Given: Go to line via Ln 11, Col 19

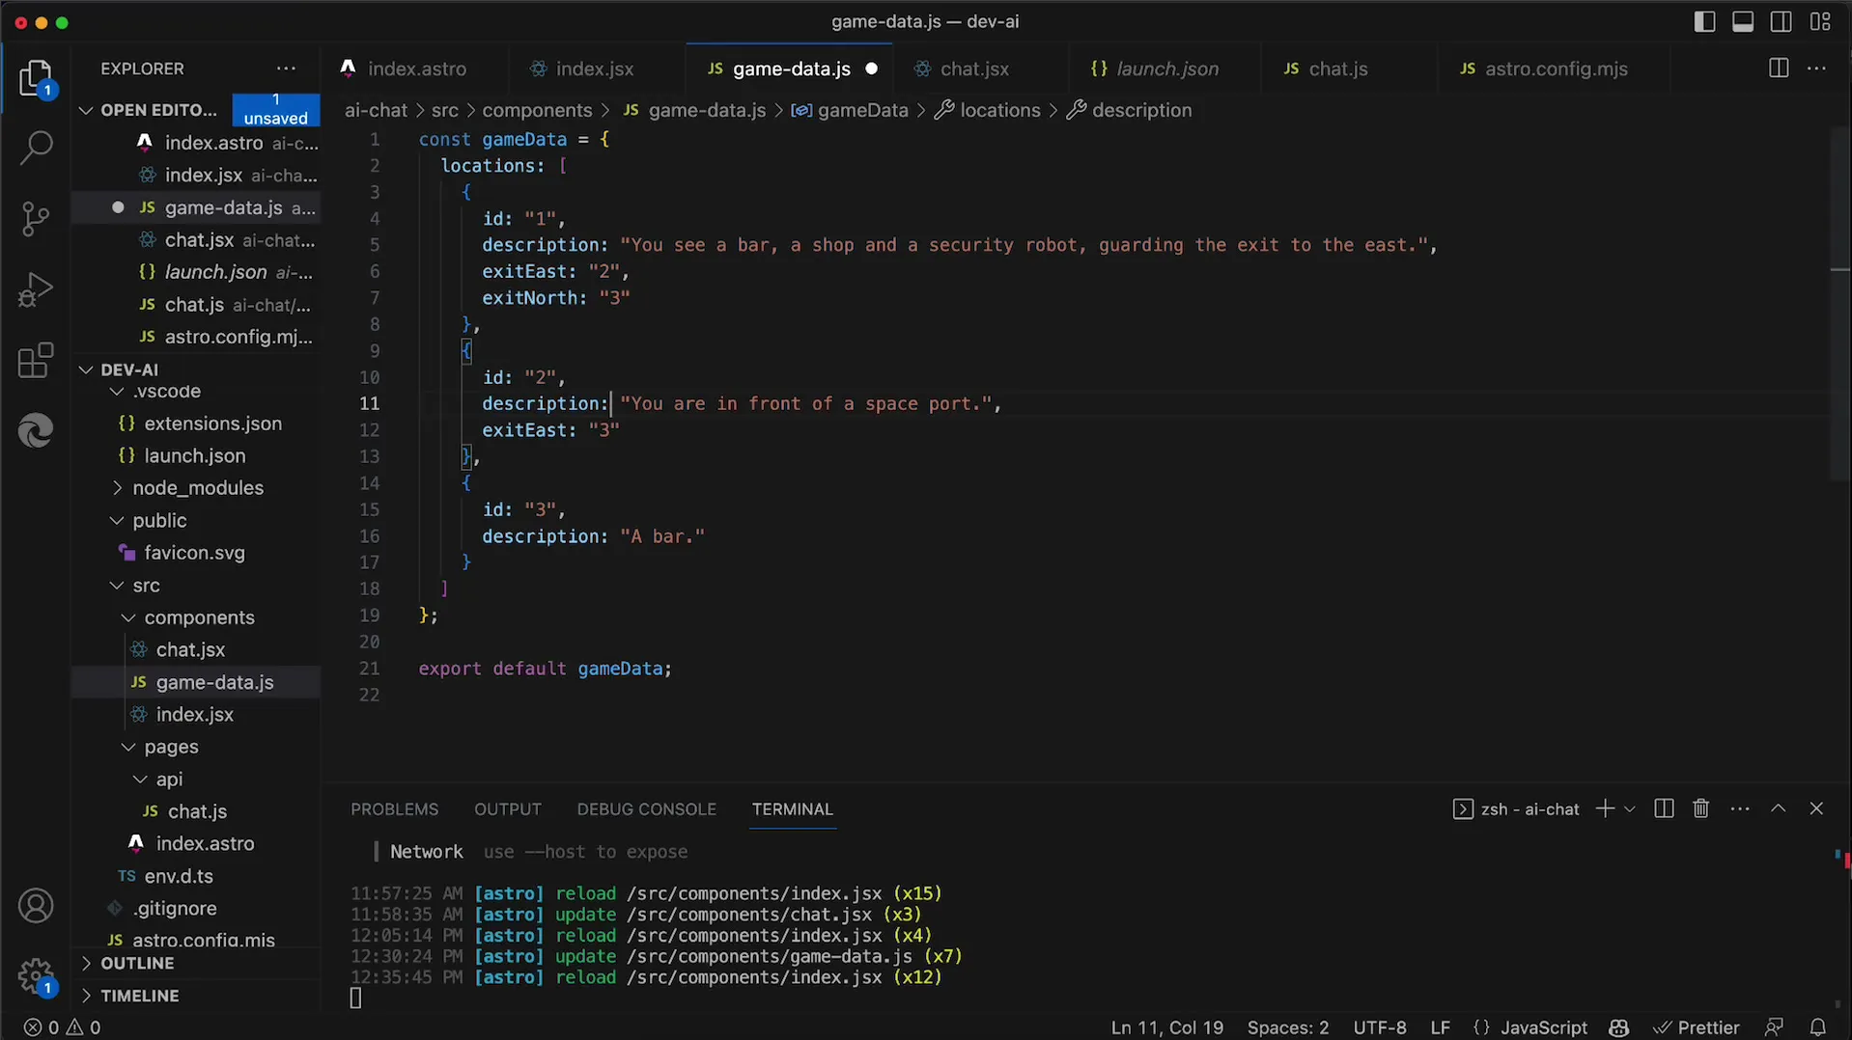Looking at the screenshot, I should coord(1166,1027).
